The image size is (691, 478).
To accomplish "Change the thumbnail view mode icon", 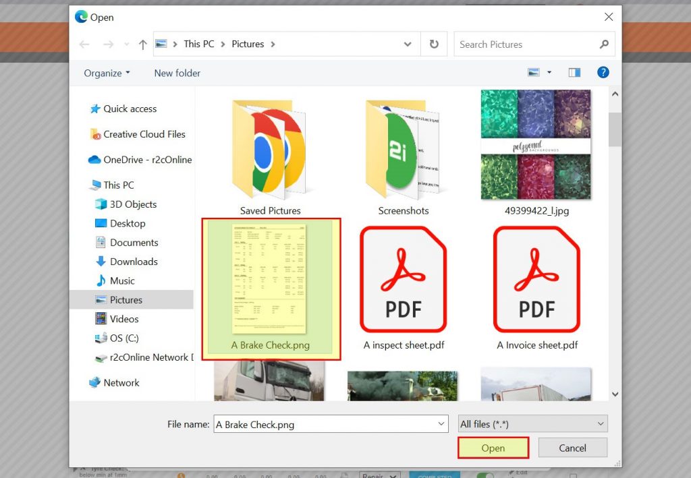I will point(534,71).
